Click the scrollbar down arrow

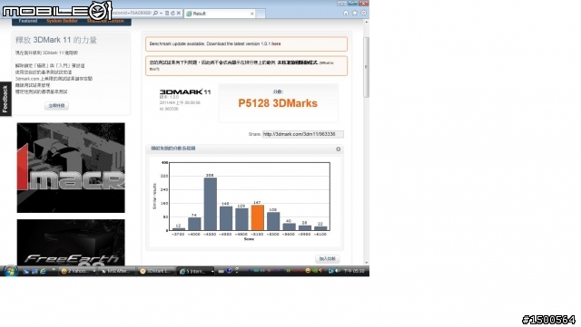point(366,263)
